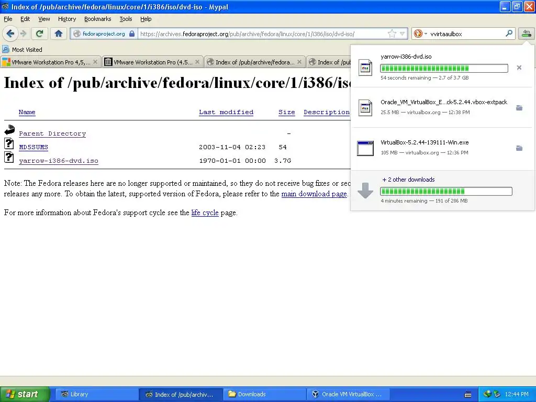Image resolution: width=536 pixels, height=402 pixels.
Task: Open the Help menu
Action: click(x=146, y=19)
